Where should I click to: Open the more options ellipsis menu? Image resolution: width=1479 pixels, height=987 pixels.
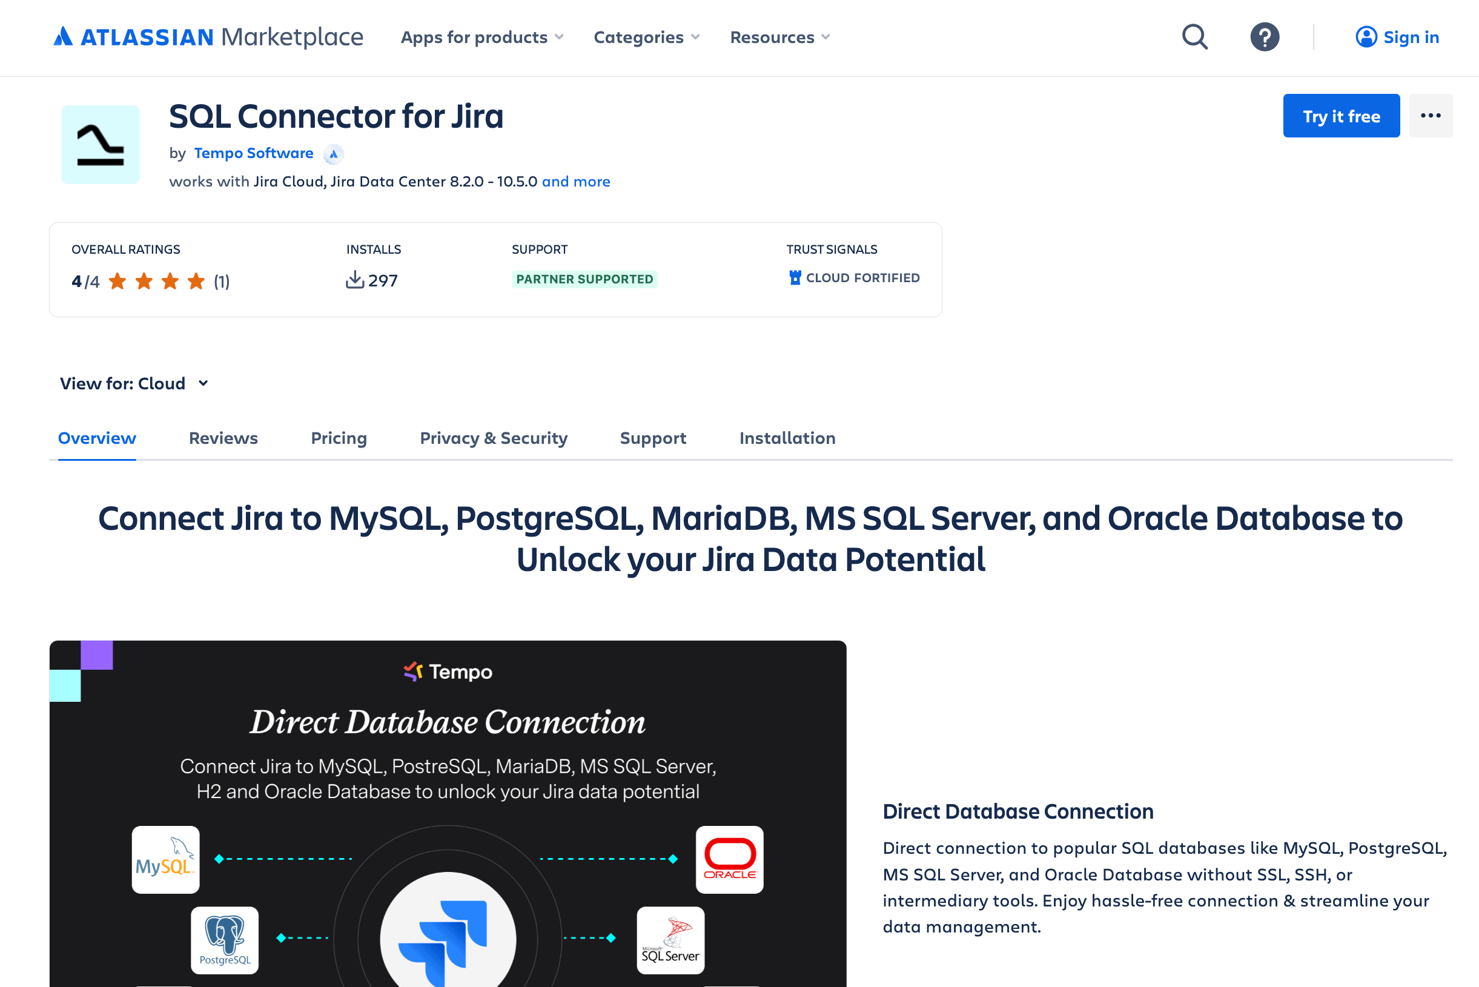click(1431, 115)
